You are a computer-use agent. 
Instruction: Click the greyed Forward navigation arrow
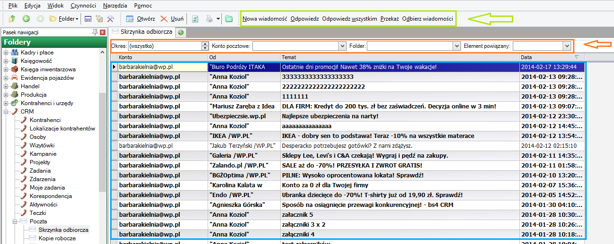pyautogui.click(x=40, y=19)
